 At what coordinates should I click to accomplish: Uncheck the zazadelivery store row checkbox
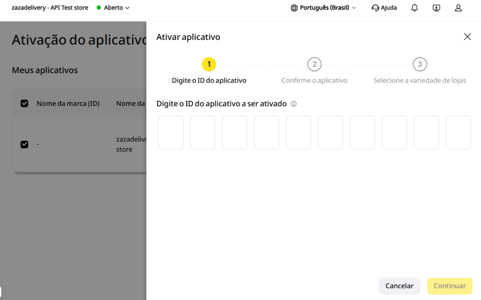[24, 144]
